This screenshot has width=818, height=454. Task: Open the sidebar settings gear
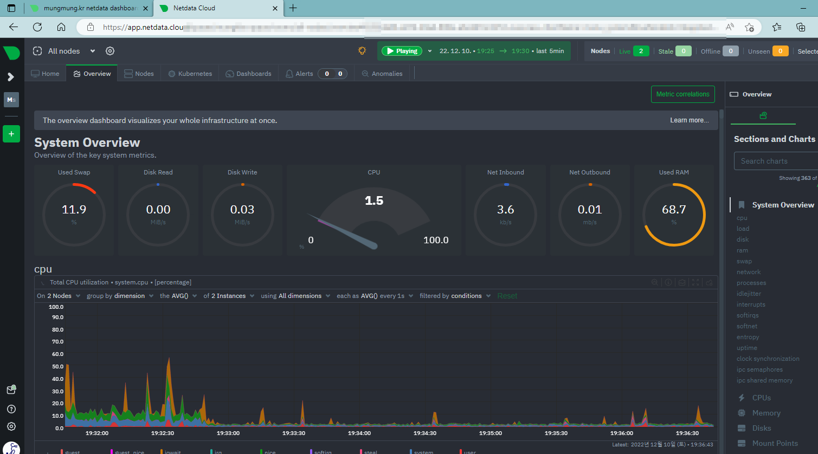(11, 426)
